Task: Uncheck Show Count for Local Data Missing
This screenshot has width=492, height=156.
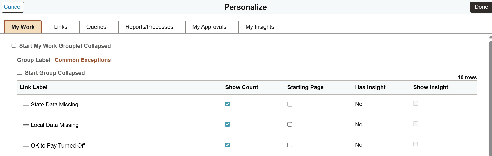Action: [x=227, y=124]
